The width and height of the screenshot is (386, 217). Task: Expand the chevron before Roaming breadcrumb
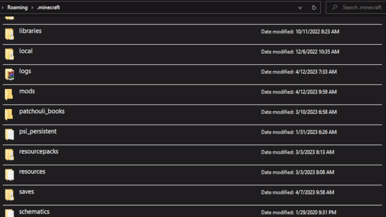[x=3, y=8]
